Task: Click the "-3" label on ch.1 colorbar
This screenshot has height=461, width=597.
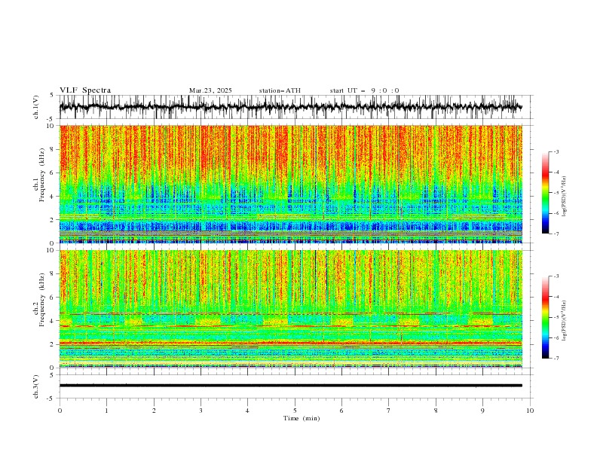Action: (556, 151)
